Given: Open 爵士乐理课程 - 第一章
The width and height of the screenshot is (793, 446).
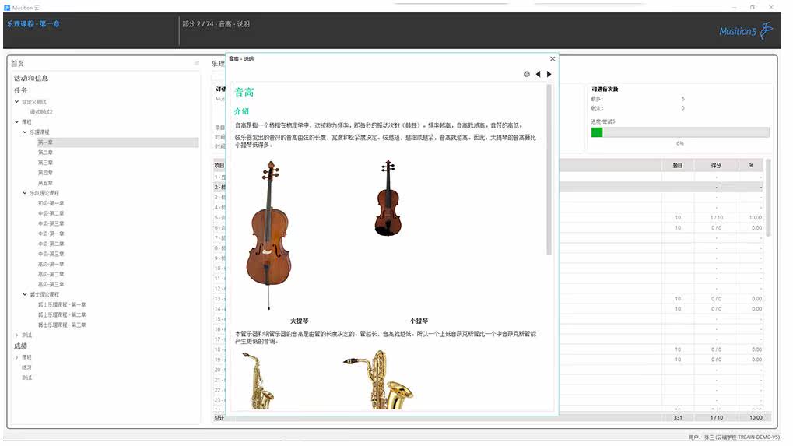Looking at the screenshot, I should coord(61,304).
